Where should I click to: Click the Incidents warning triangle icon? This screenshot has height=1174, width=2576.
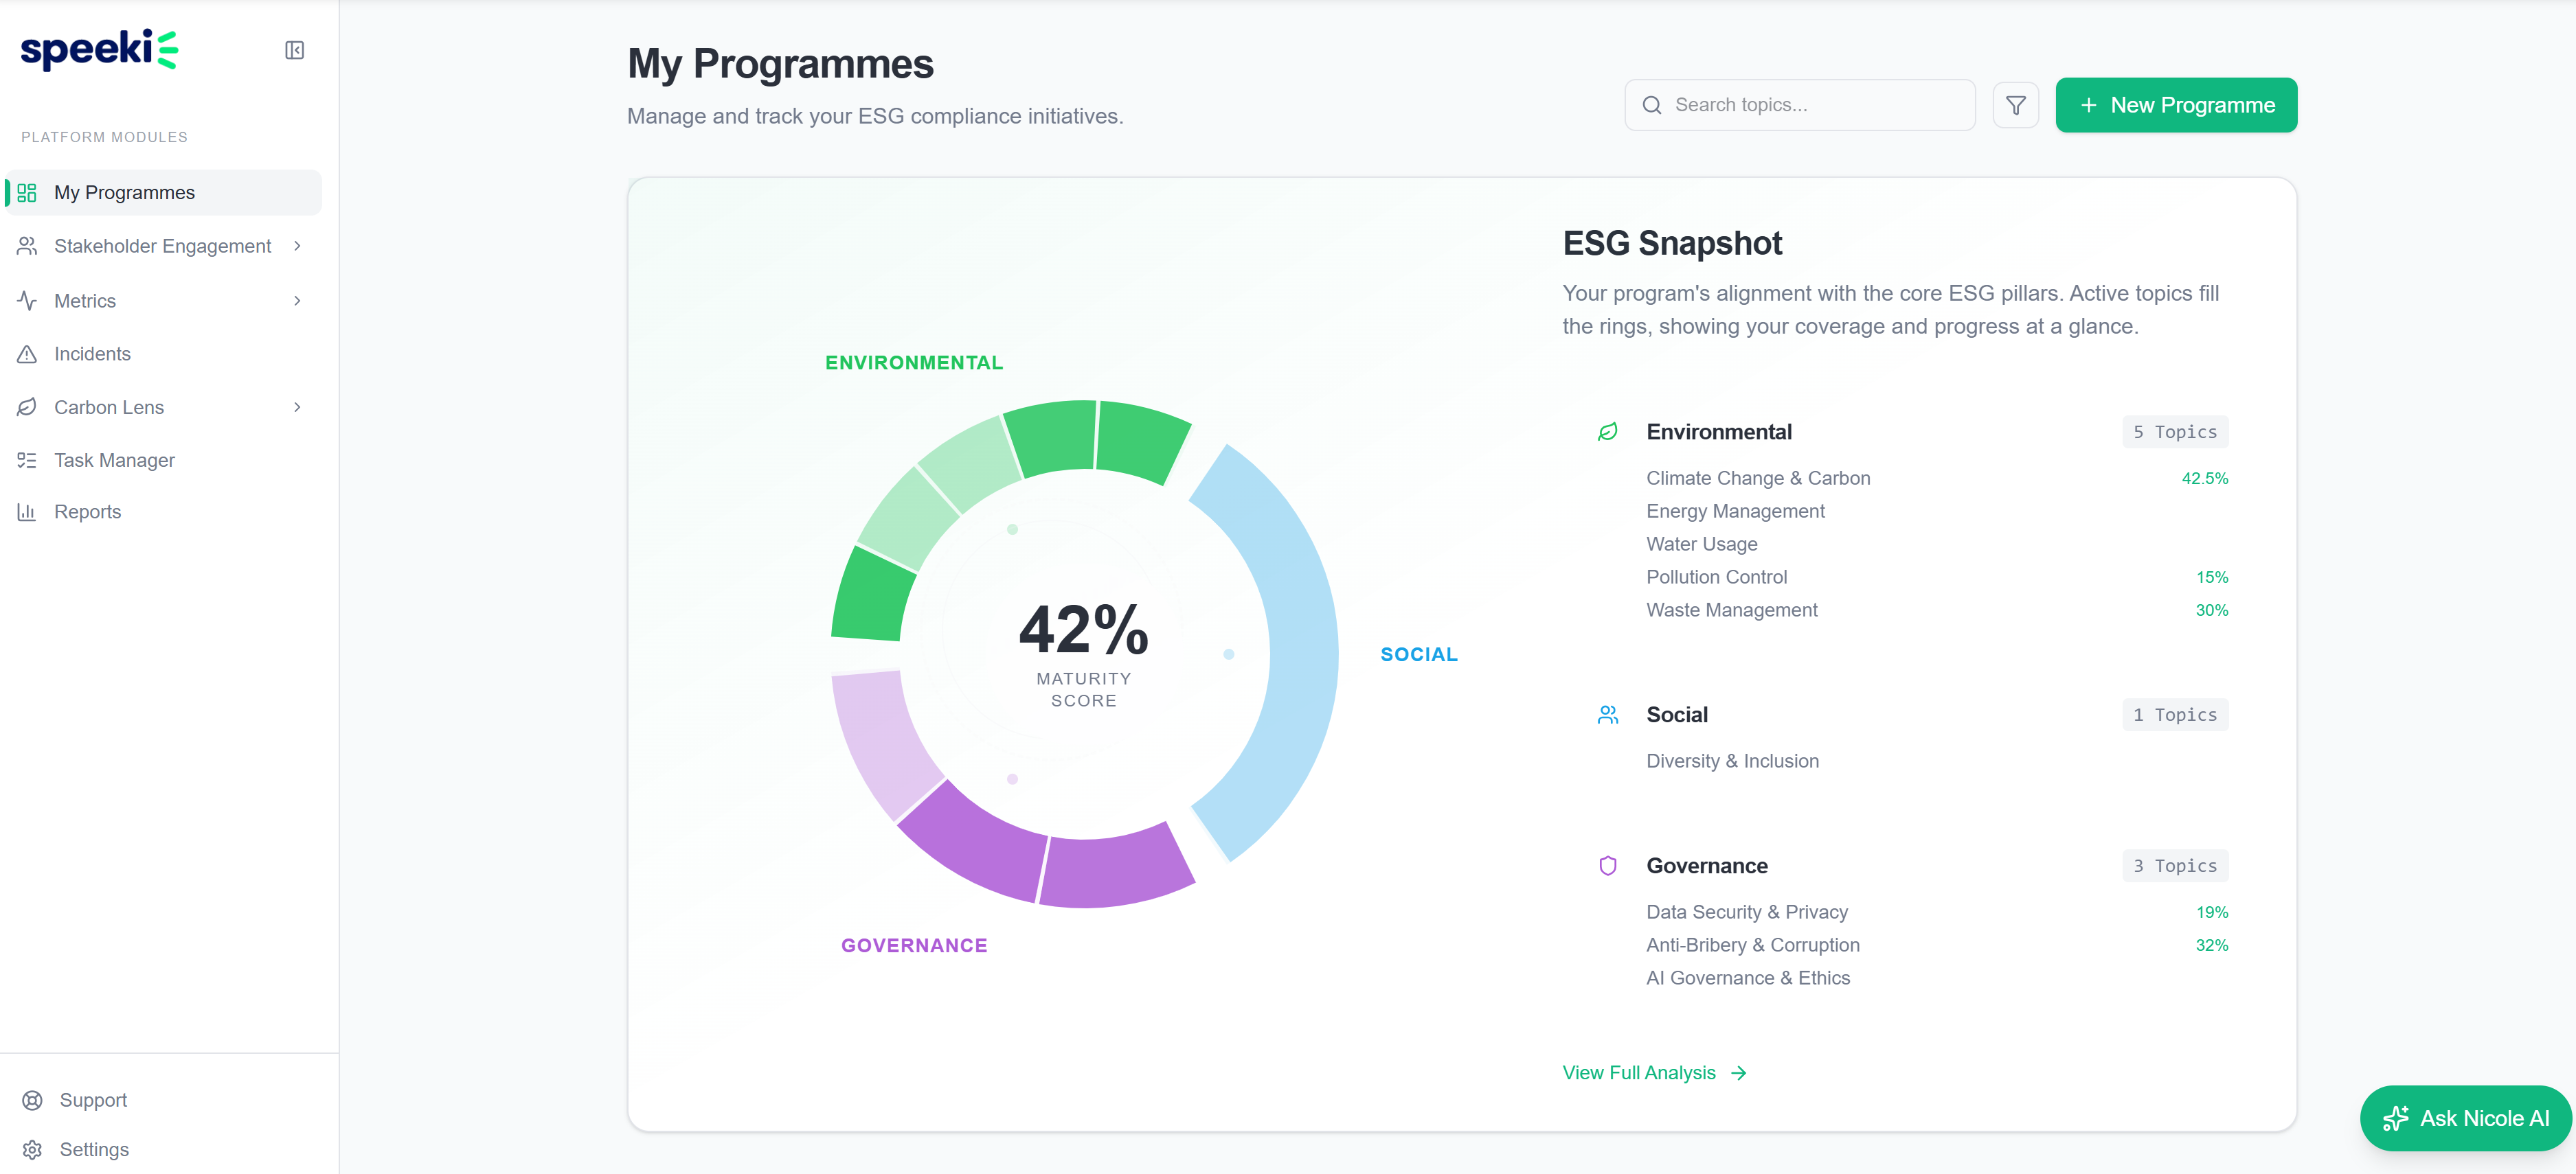27,354
